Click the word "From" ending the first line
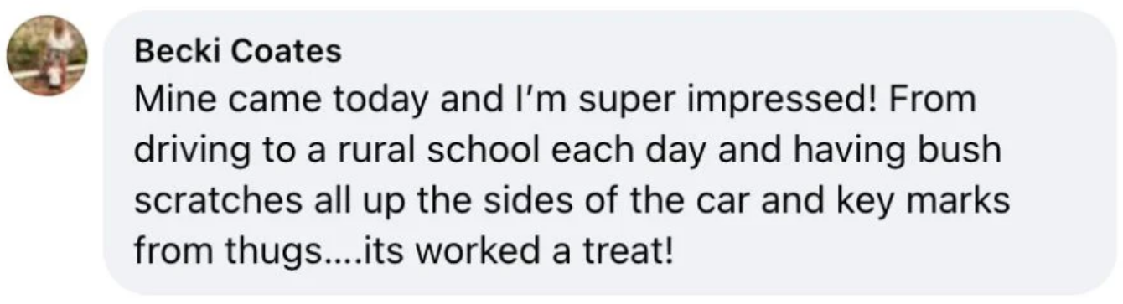 pyautogui.click(x=944, y=100)
